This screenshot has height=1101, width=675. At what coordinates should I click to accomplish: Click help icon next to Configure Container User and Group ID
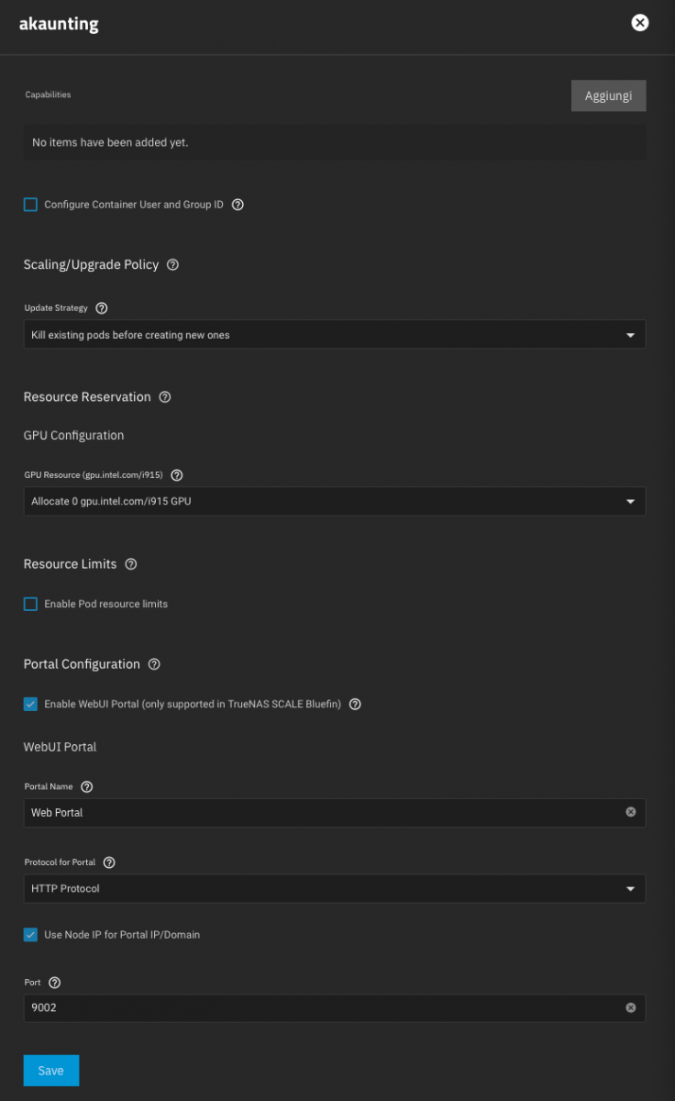[x=238, y=205]
